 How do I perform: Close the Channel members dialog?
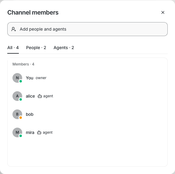[x=163, y=12]
